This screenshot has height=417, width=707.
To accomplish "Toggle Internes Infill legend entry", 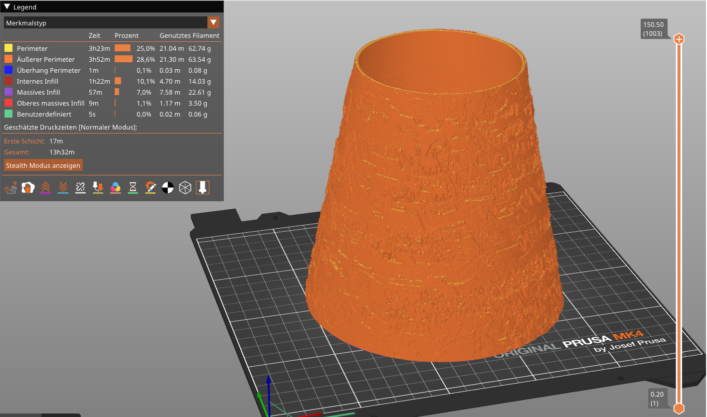I will click(x=37, y=81).
